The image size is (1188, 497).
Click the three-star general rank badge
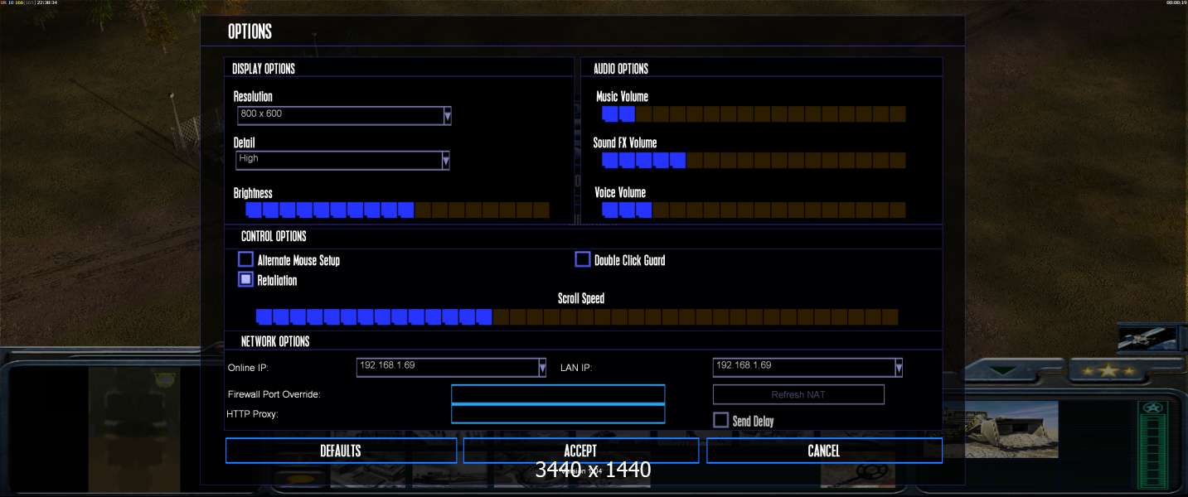coord(1108,371)
